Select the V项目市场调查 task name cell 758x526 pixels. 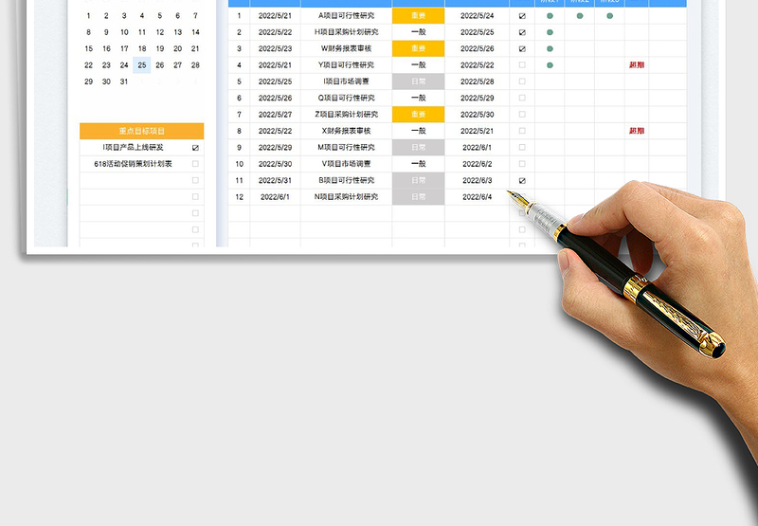coord(346,163)
